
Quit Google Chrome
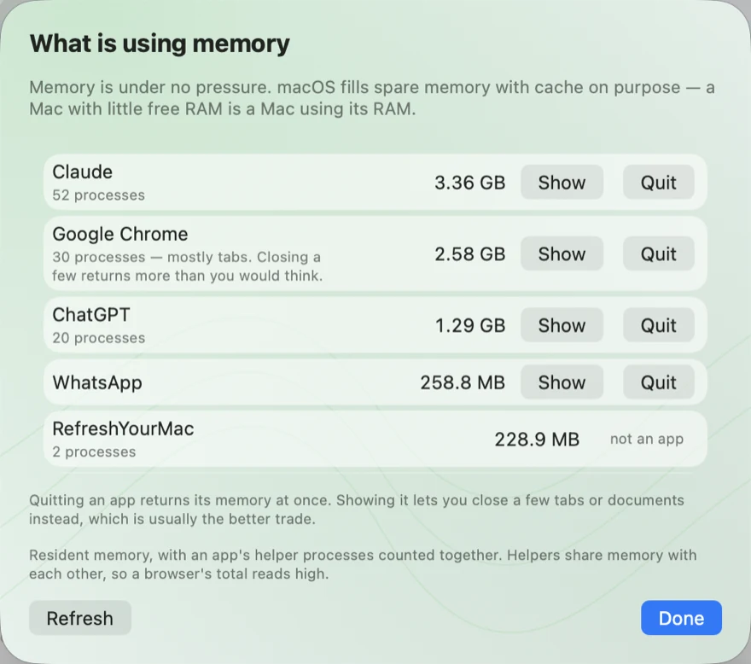pos(658,254)
